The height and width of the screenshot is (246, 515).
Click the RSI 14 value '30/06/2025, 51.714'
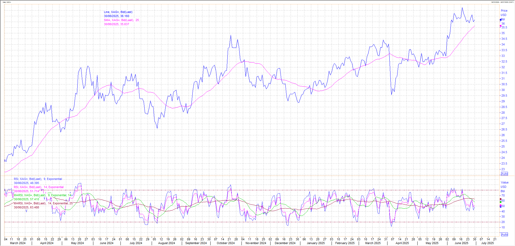pyautogui.click(x=26, y=191)
